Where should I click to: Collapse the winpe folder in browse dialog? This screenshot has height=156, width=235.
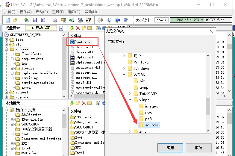point(130,100)
